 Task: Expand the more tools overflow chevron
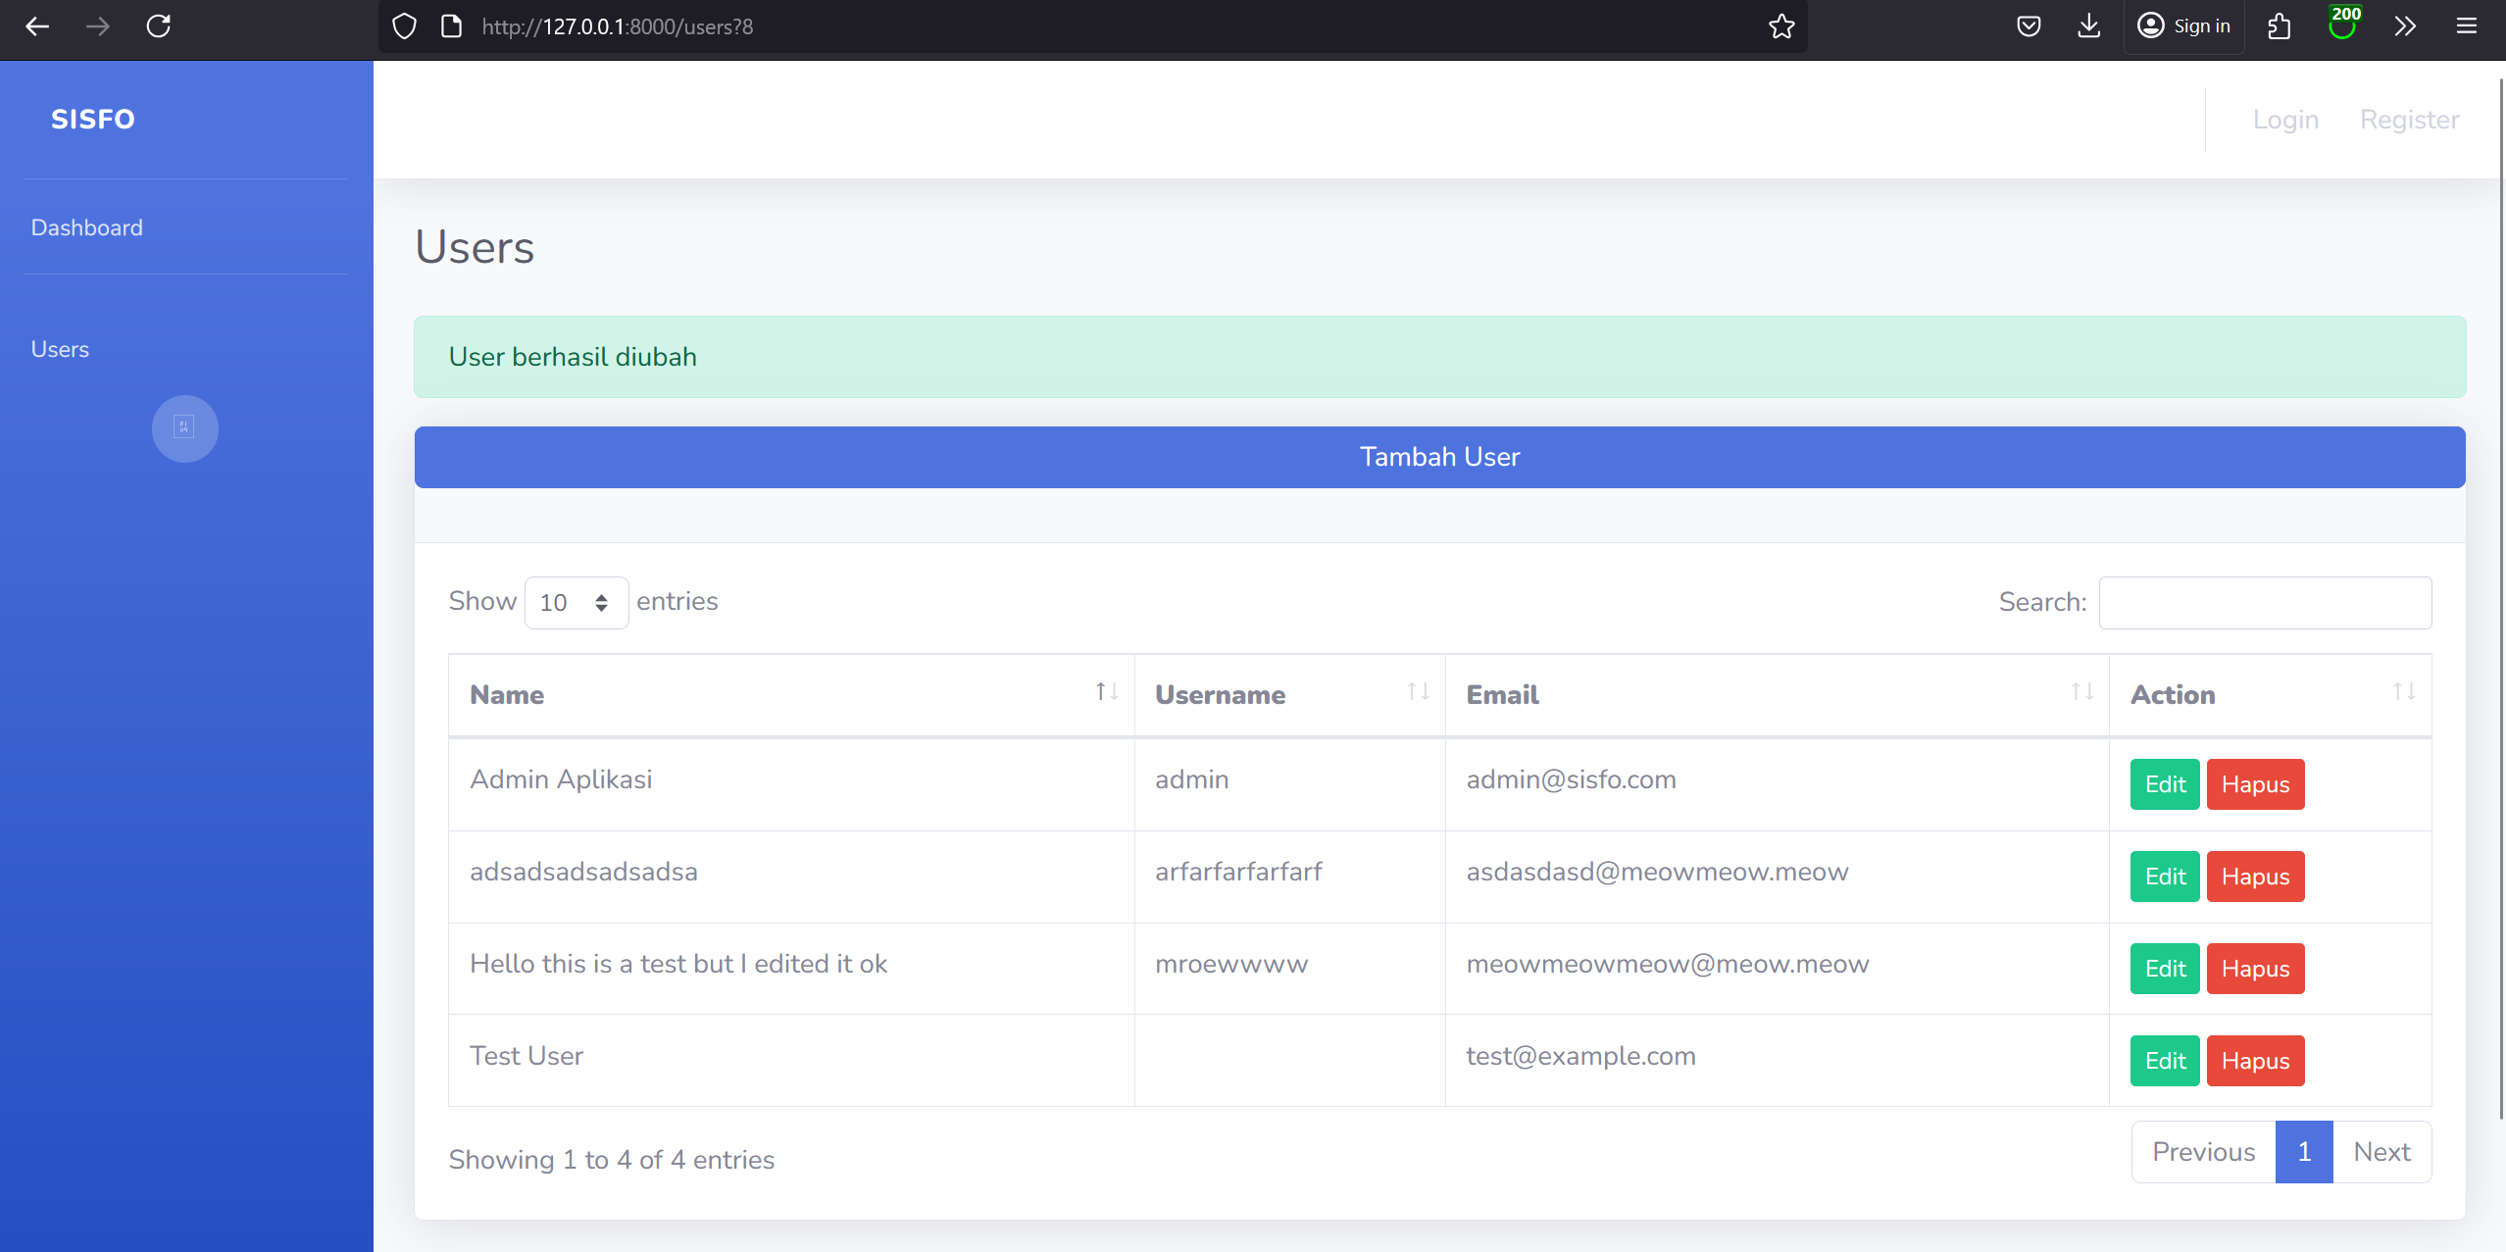tap(2404, 26)
